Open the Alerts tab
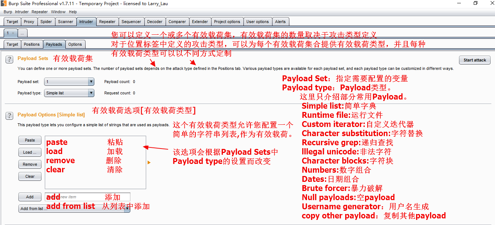The height and width of the screenshot is (225, 495). [x=281, y=22]
